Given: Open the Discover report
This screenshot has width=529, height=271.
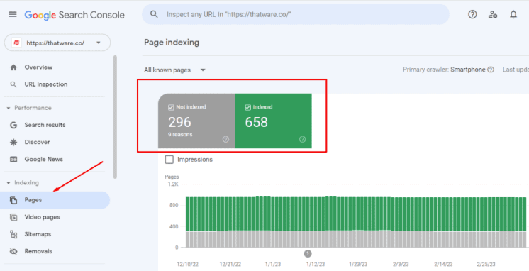Looking at the screenshot, I should tap(37, 142).
